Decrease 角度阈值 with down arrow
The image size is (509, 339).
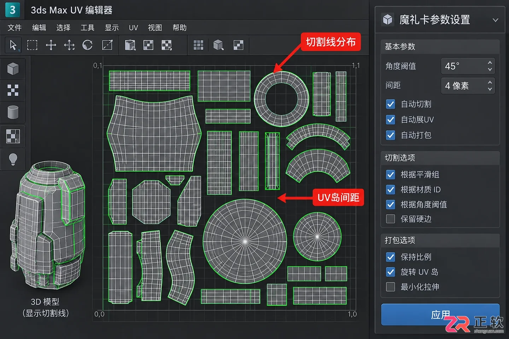click(490, 70)
